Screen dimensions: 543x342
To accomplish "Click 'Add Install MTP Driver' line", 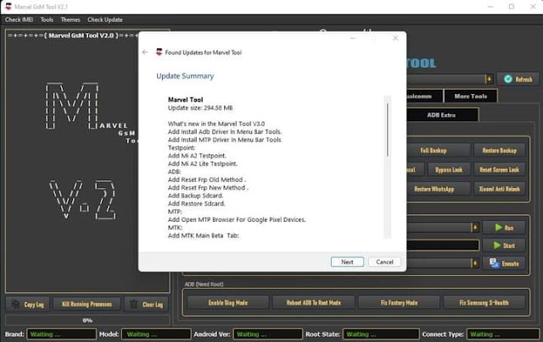I will [224, 140].
